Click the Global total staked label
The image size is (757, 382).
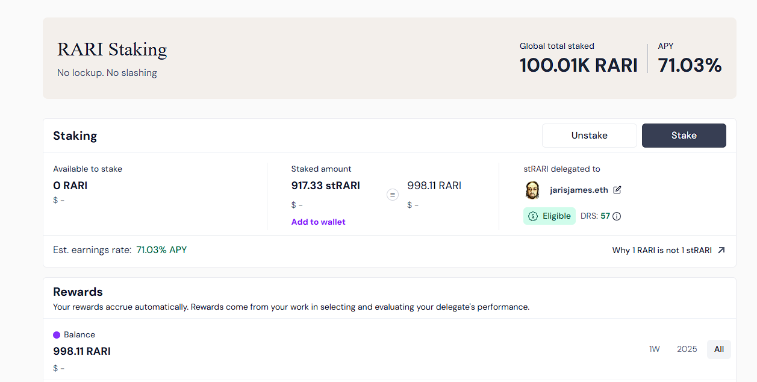click(x=557, y=46)
